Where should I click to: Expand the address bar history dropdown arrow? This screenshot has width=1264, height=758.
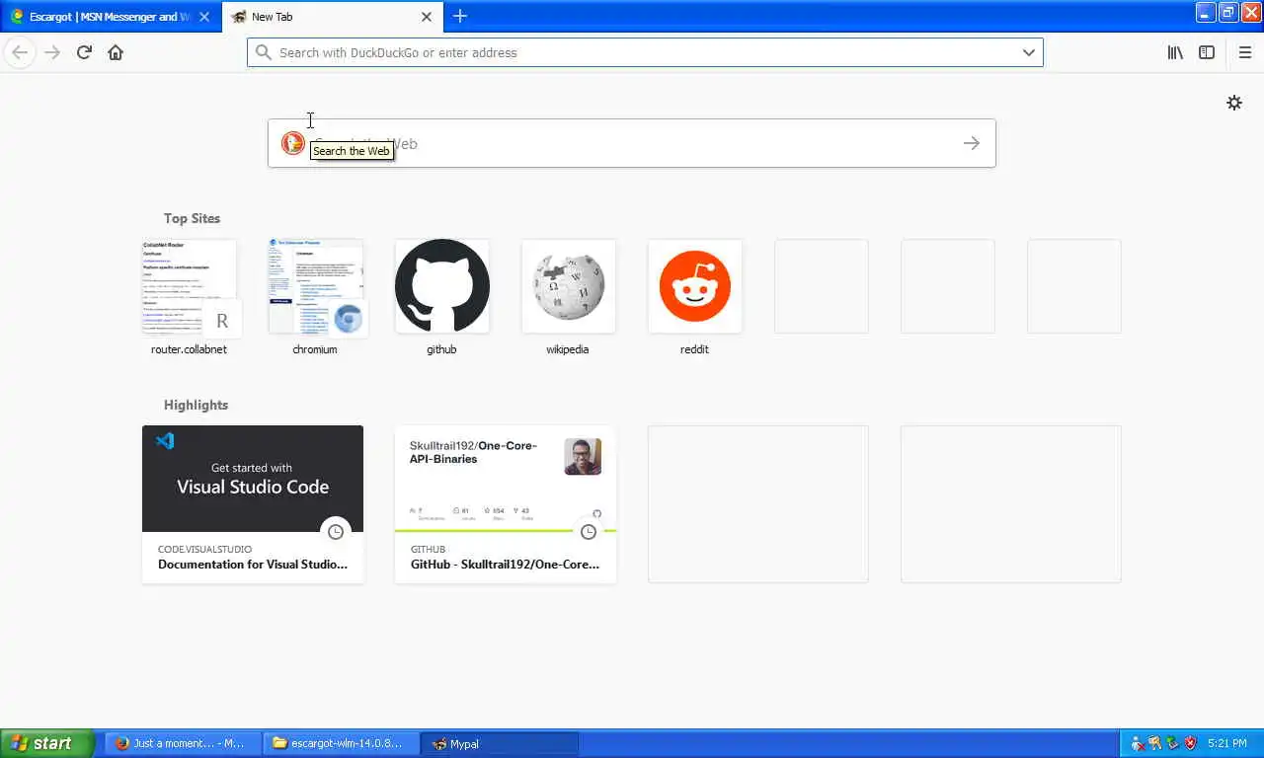[x=1029, y=52]
